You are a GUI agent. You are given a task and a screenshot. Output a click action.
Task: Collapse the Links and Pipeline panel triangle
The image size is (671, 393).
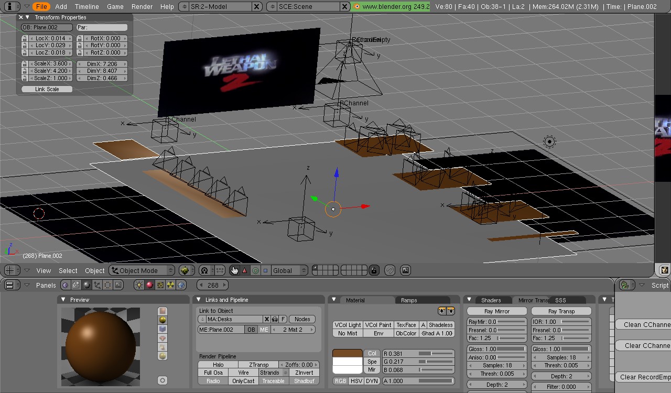click(199, 300)
